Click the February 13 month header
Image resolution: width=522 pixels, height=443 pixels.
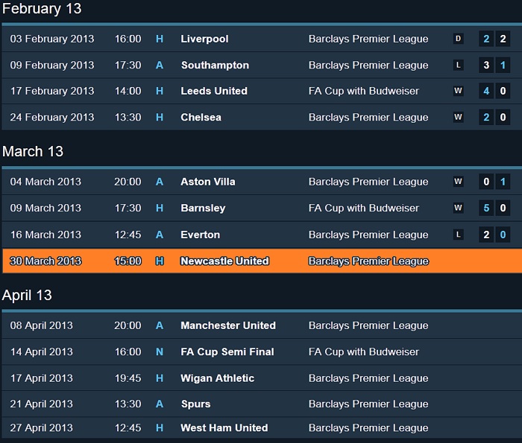point(42,9)
